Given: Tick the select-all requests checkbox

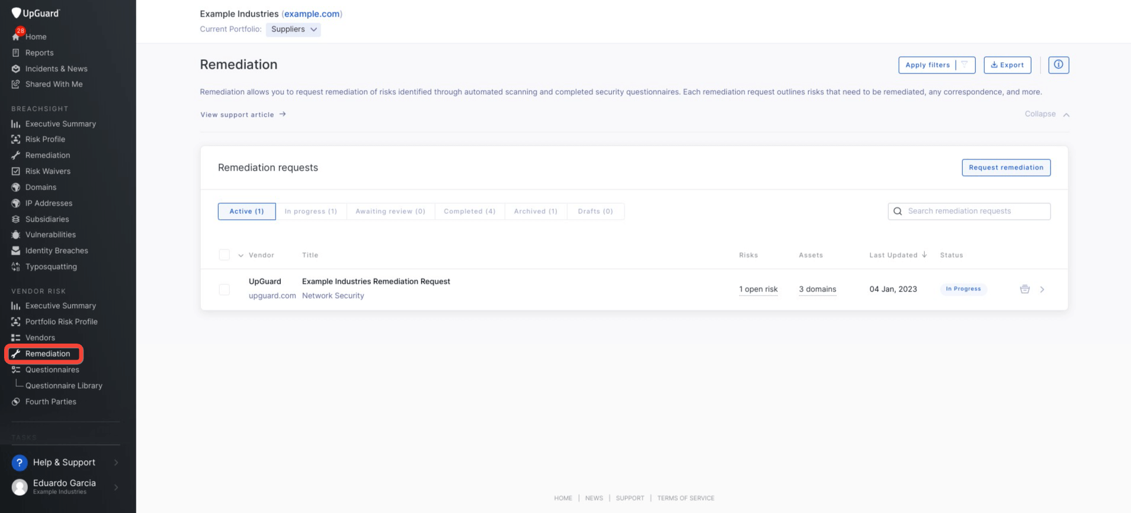Looking at the screenshot, I should tap(224, 255).
